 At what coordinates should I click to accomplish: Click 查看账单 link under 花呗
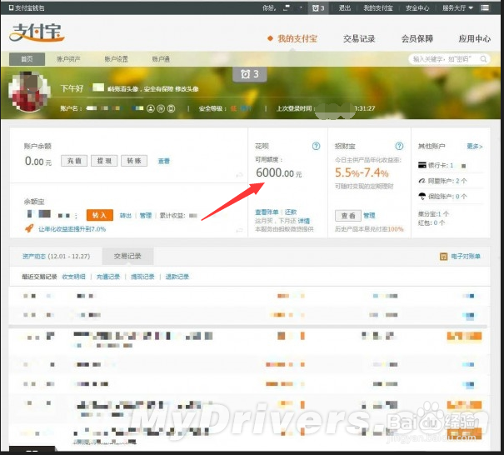(x=267, y=212)
